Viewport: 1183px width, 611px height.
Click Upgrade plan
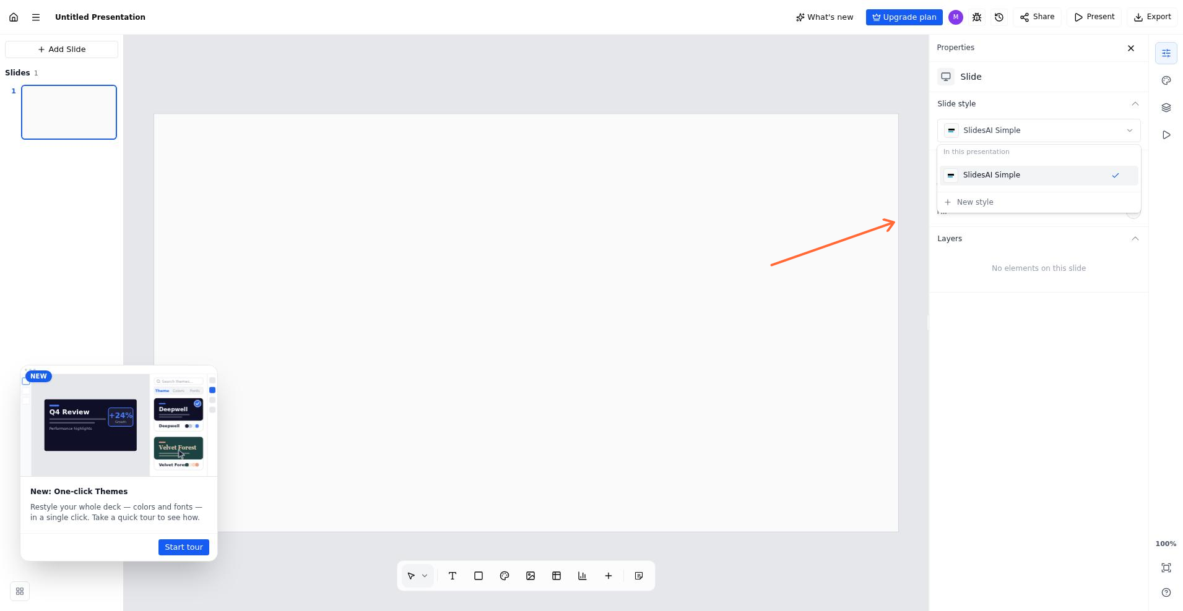904,17
